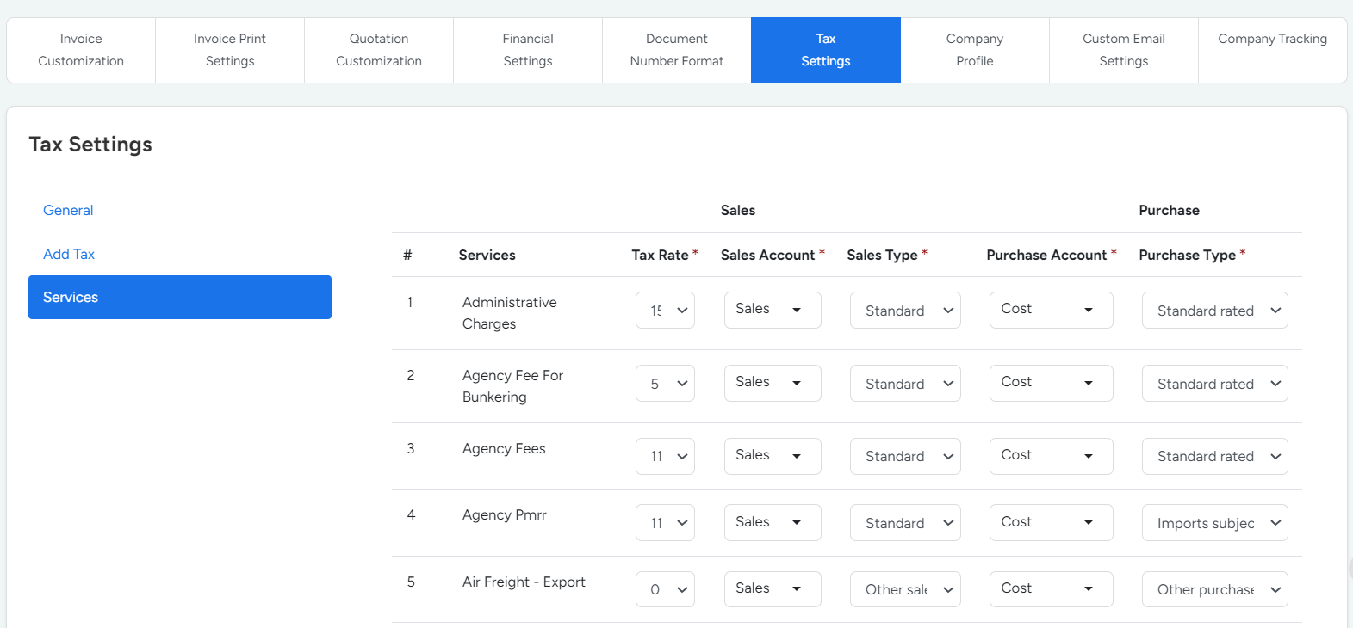Open Purchase Type dropdown for Agency Fees
Viewport: 1353px width, 628px height.
point(1215,456)
